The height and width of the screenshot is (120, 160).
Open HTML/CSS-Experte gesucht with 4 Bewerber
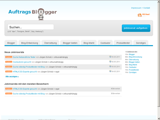coord(25,89)
